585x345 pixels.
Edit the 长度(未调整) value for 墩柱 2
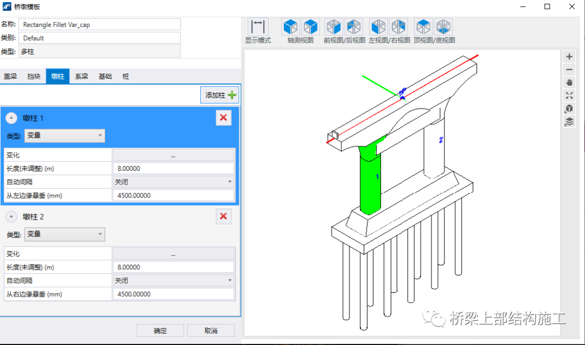point(174,267)
